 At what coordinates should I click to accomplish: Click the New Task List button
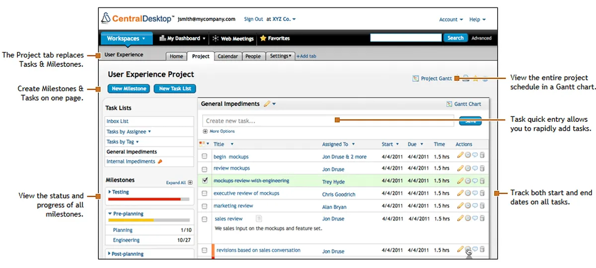tap(175, 89)
